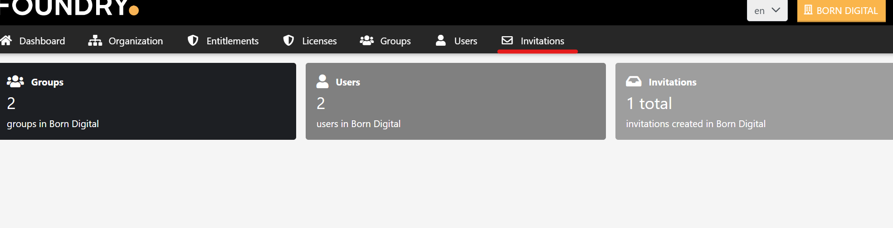The image size is (893, 228).
Task: Click the Groups card heading
Action: point(47,82)
